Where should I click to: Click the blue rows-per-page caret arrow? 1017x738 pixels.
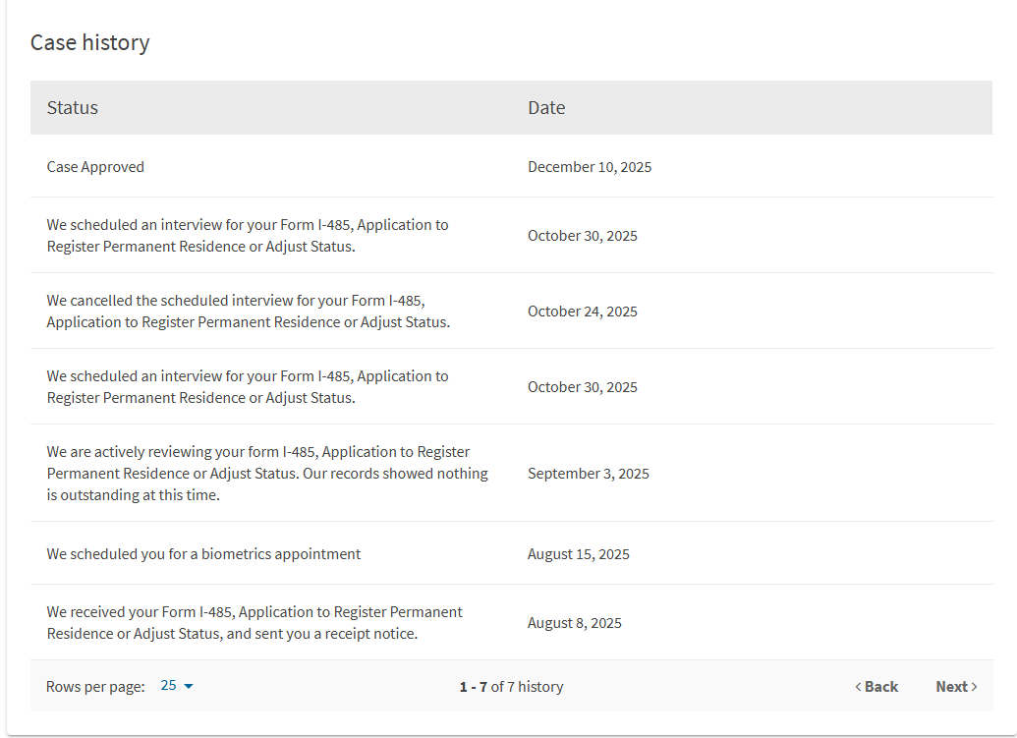[x=189, y=686]
